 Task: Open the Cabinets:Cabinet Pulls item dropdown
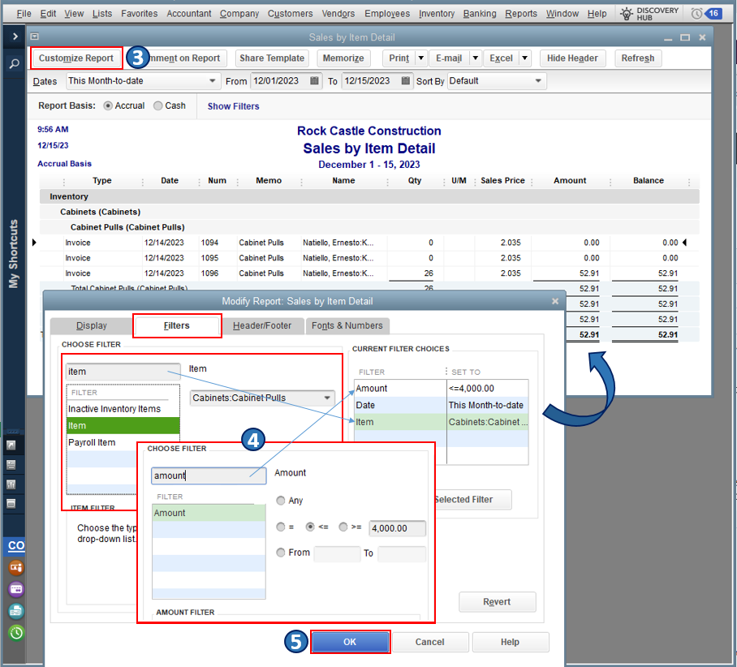point(327,398)
